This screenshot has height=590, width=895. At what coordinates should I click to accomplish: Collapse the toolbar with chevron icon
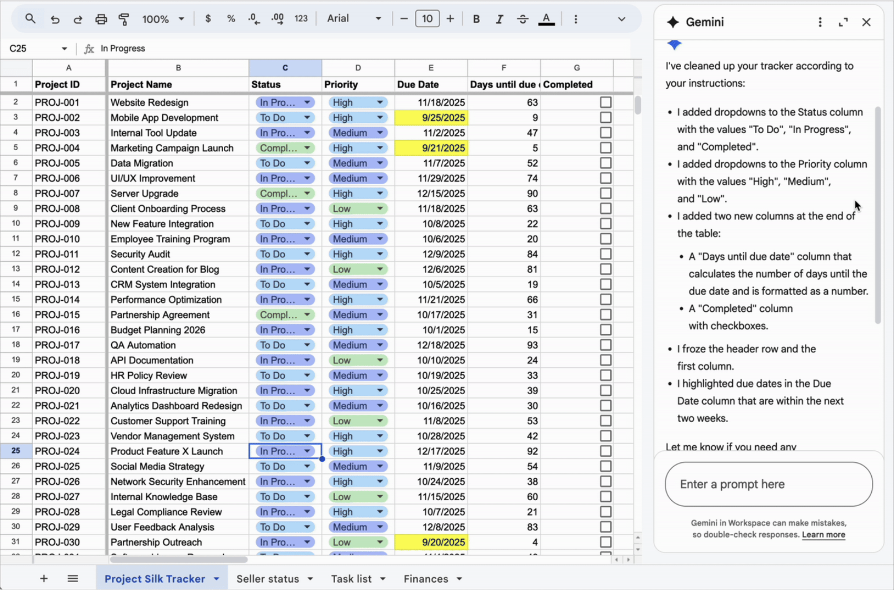[621, 19]
